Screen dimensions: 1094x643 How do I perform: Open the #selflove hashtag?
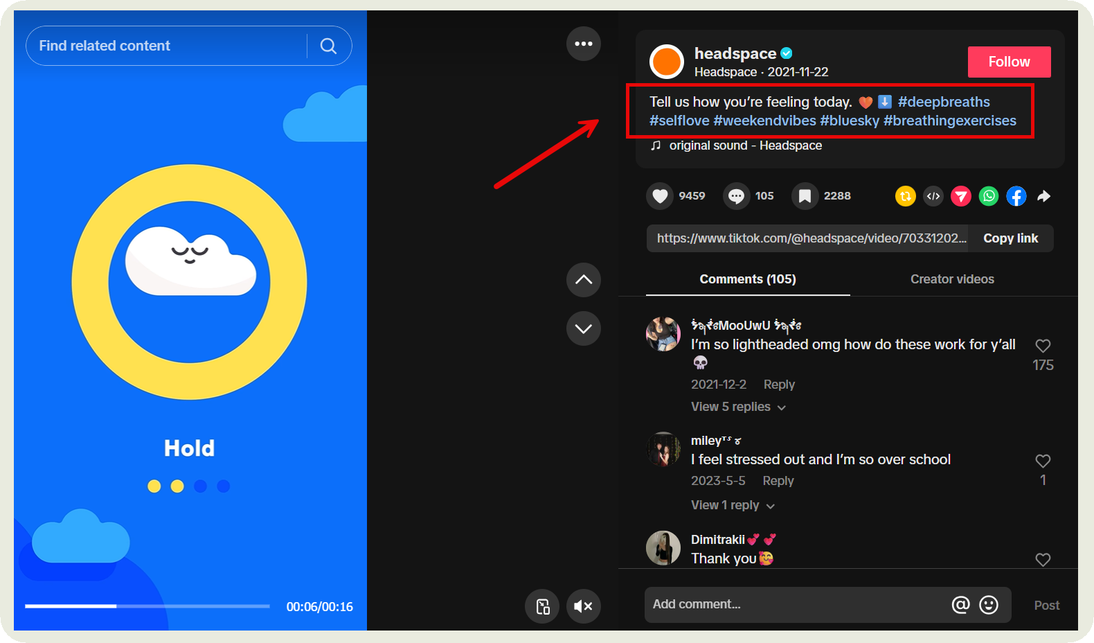tap(679, 121)
